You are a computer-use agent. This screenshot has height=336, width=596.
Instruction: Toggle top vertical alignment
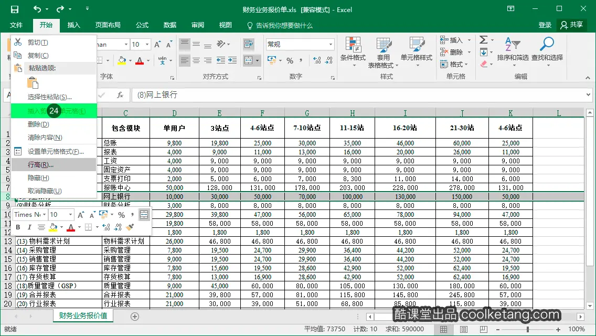(x=184, y=44)
